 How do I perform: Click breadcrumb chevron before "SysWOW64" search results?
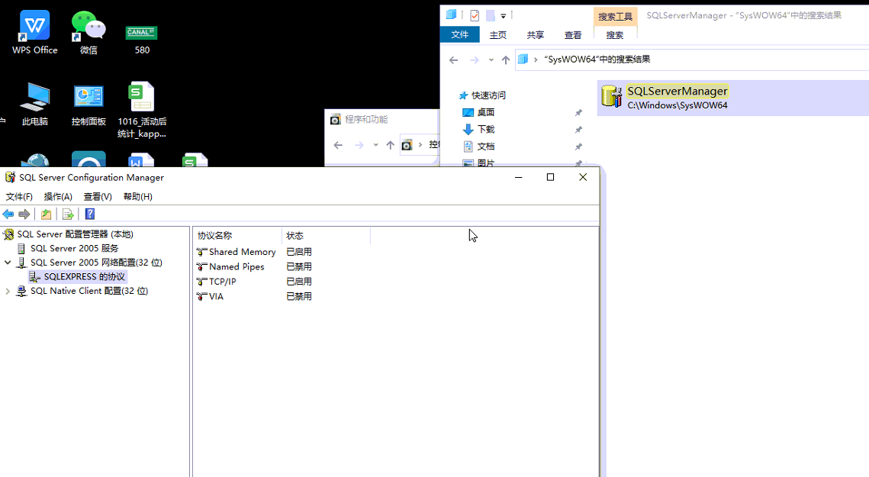[536, 60]
